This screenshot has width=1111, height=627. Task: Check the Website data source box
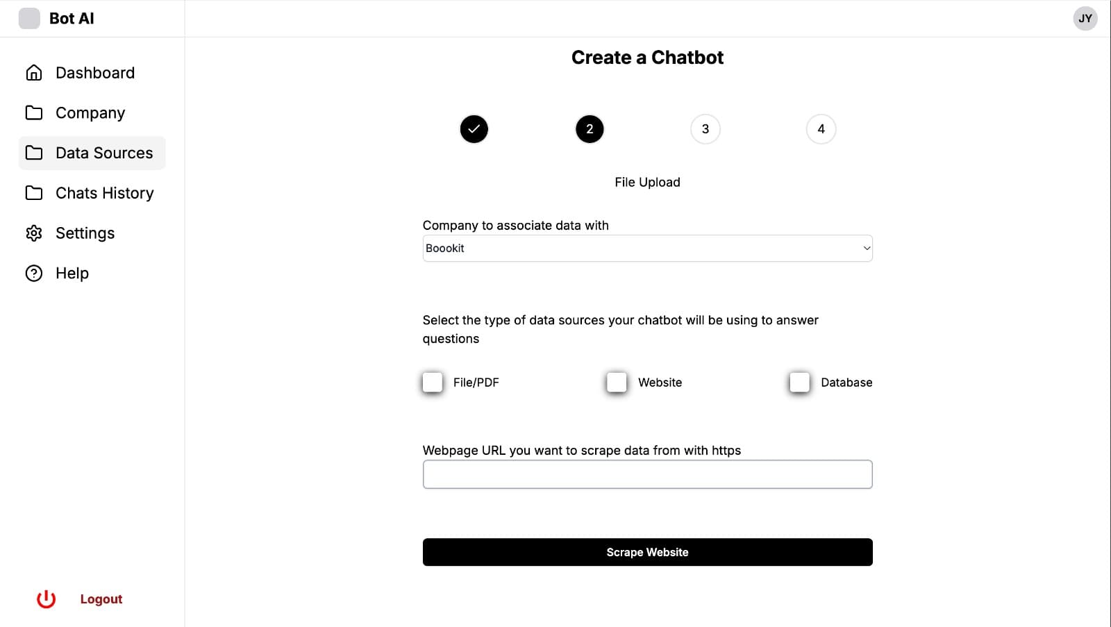(617, 382)
